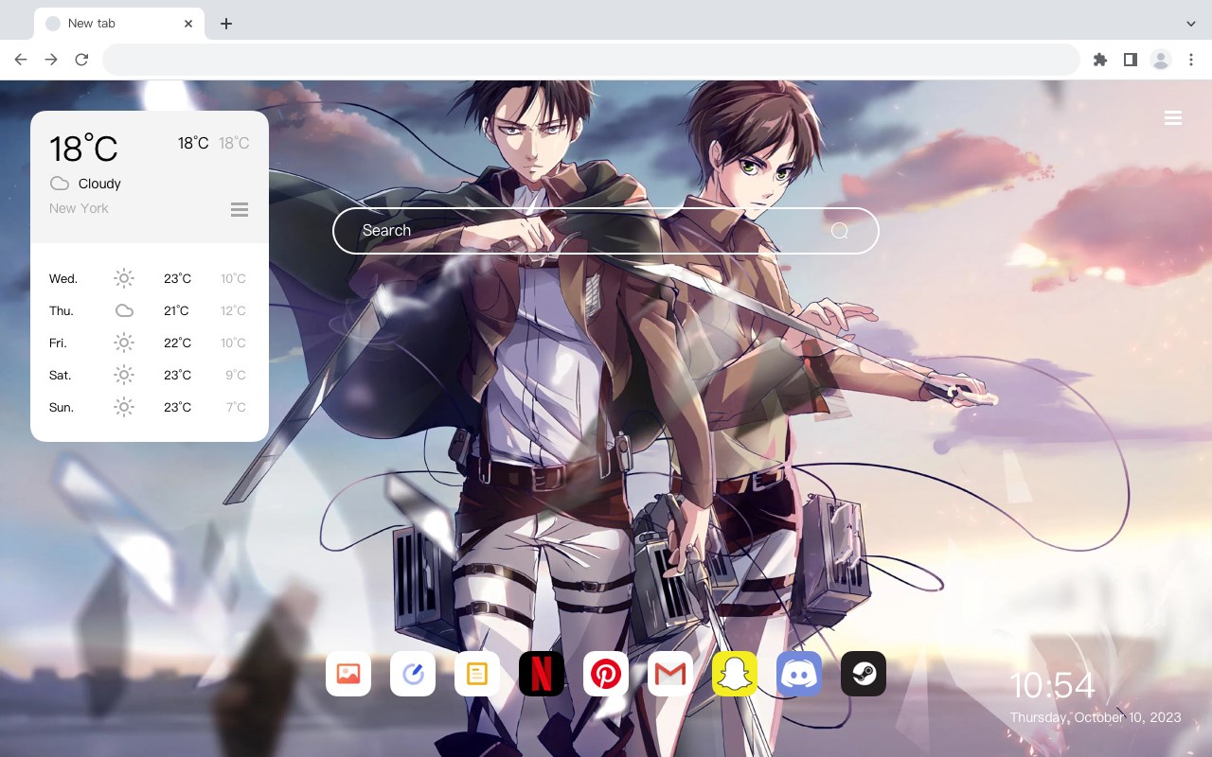Focus the Search input field

click(606, 231)
